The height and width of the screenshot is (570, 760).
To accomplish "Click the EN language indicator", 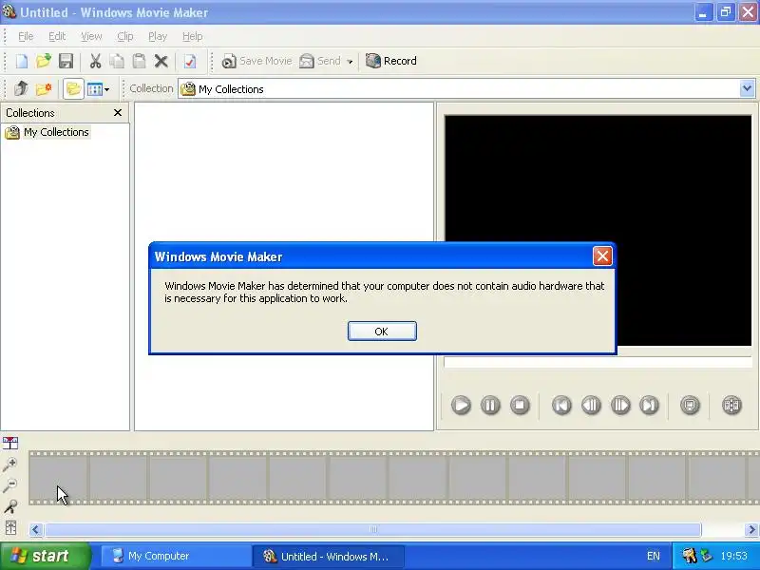I will point(653,556).
